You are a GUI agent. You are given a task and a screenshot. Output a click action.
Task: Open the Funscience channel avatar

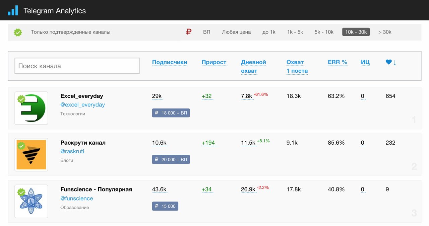point(31,202)
